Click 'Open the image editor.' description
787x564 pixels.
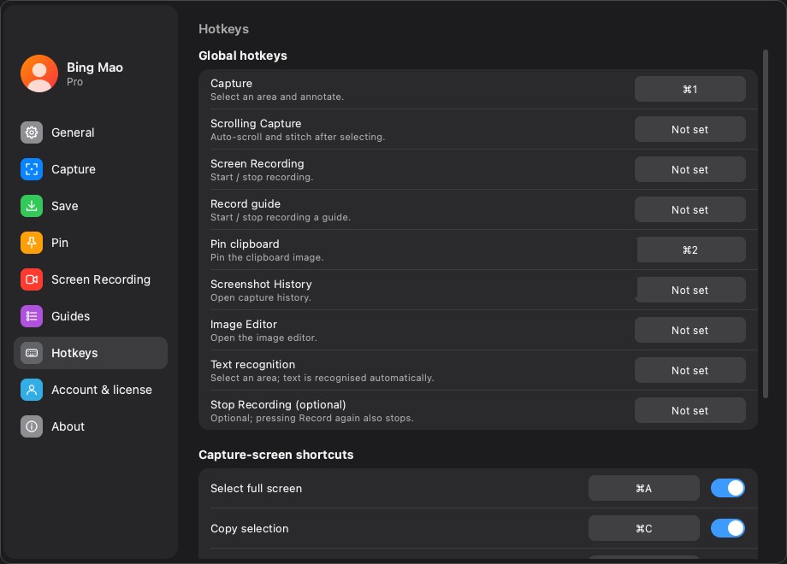pyautogui.click(x=263, y=338)
